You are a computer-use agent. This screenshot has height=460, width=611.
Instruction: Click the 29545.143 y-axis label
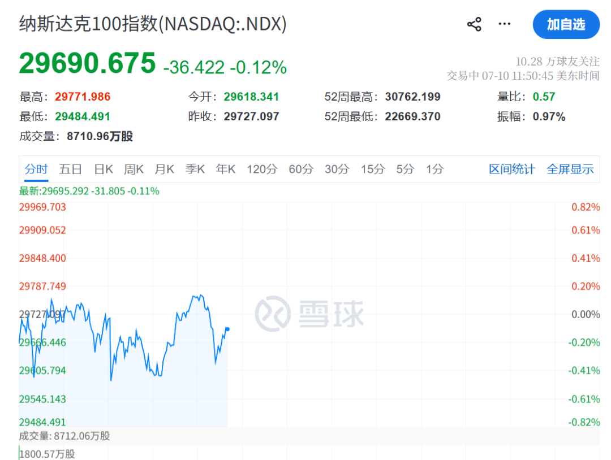coord(42,399)
